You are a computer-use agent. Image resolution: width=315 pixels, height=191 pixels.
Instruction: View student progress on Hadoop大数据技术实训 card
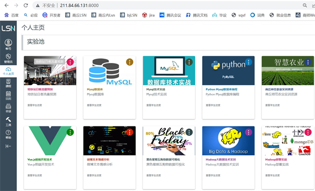click(x=213, y=175)
